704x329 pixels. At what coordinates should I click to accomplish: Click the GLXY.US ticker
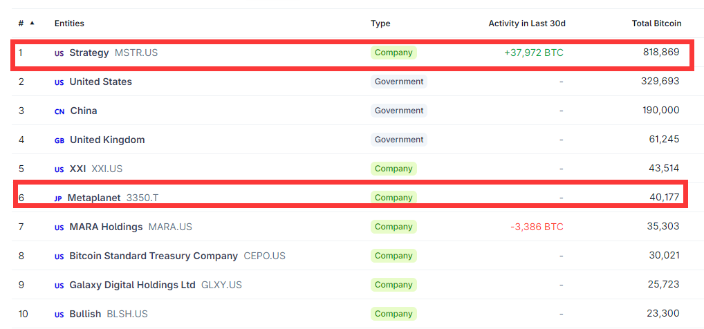coord(221,285)
